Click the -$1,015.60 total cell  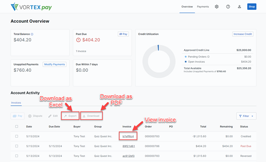(x=199, y=136)
